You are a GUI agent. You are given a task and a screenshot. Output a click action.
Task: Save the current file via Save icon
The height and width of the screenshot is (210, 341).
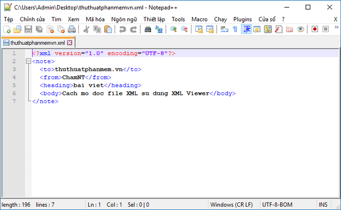point(28,29)
